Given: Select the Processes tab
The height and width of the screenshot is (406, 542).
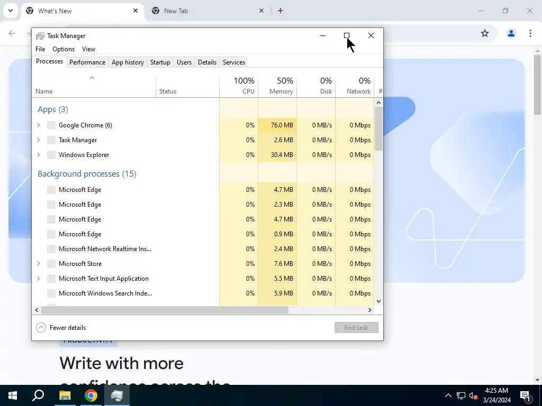Looking at the screenshot, I should [49, 61].
